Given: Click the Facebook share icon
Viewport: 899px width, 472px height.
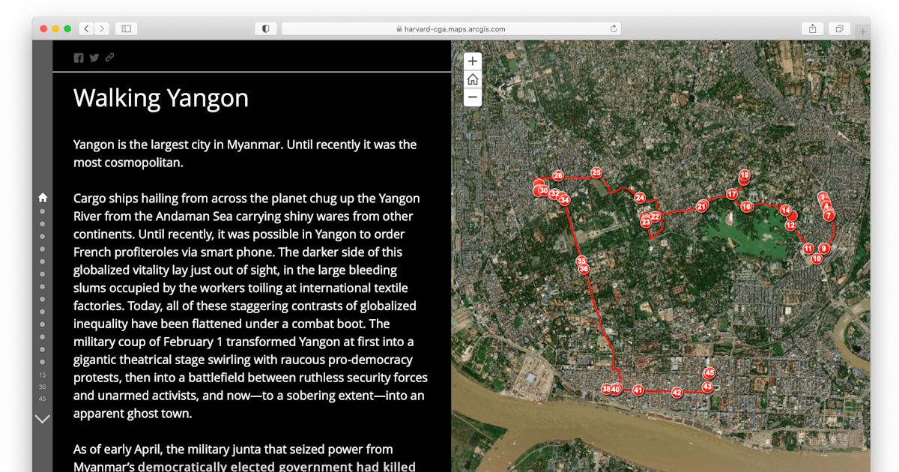Looking at the screenshot, I should (79, 58).
